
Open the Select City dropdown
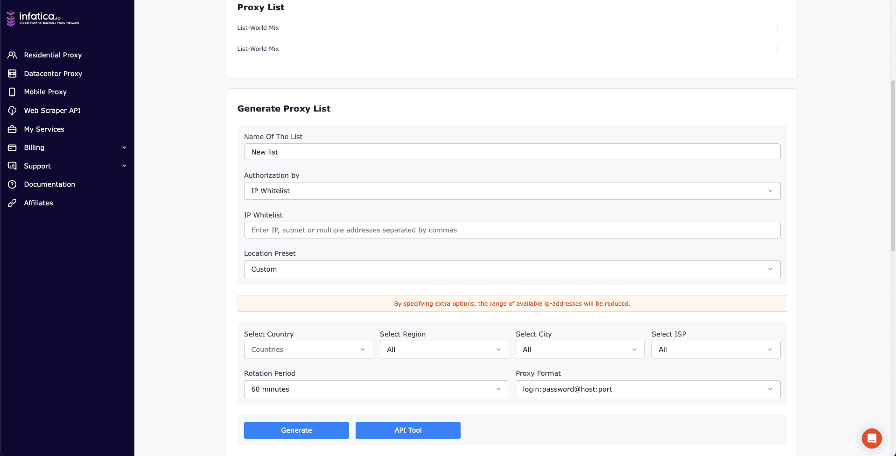pyautogui.click(x=580, y=350)
